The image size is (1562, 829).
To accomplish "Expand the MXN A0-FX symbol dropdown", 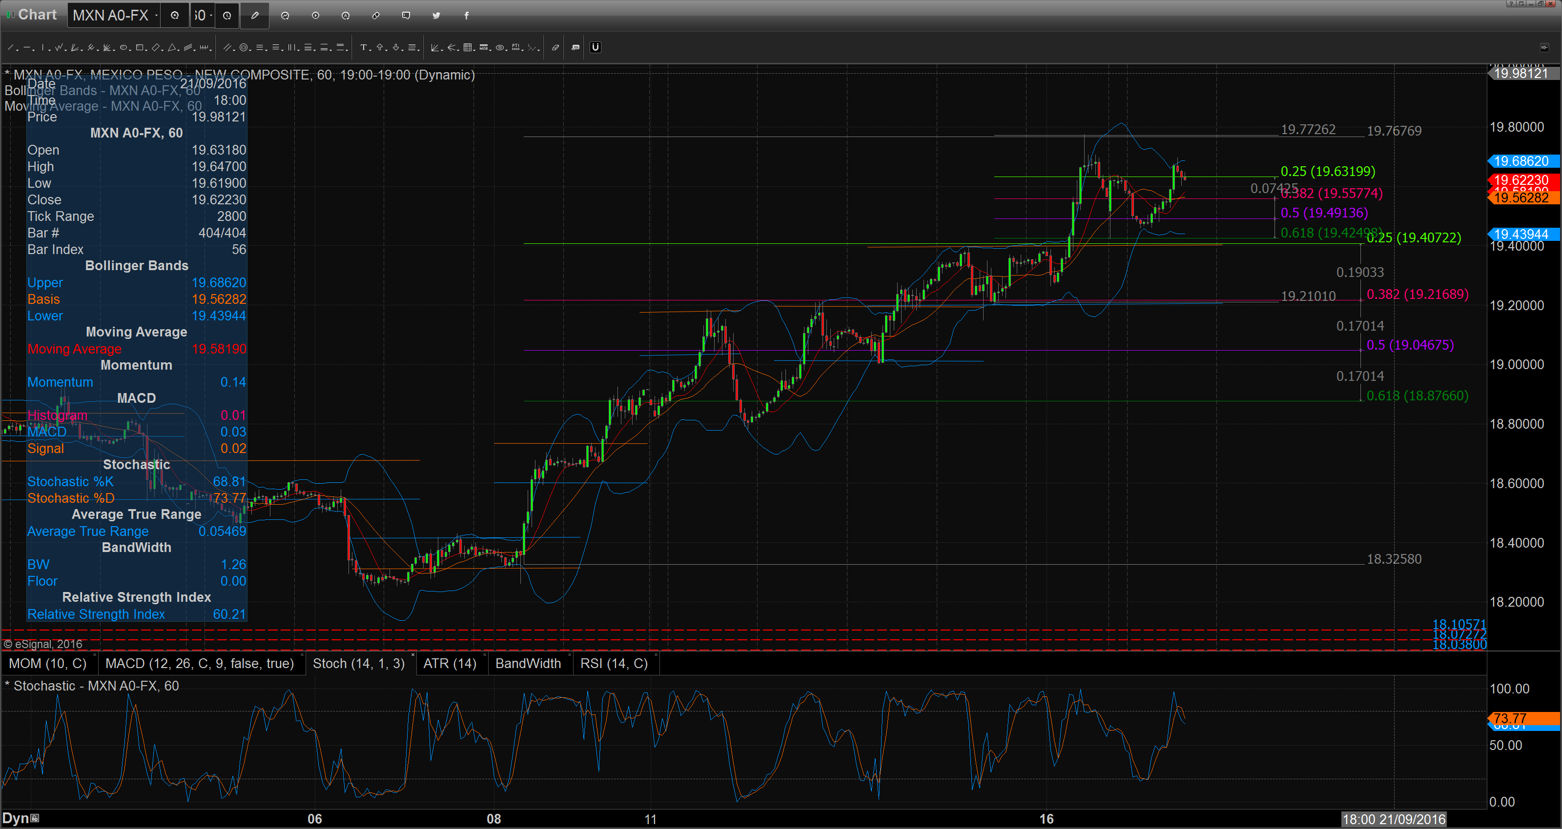I will pos(156,16).
